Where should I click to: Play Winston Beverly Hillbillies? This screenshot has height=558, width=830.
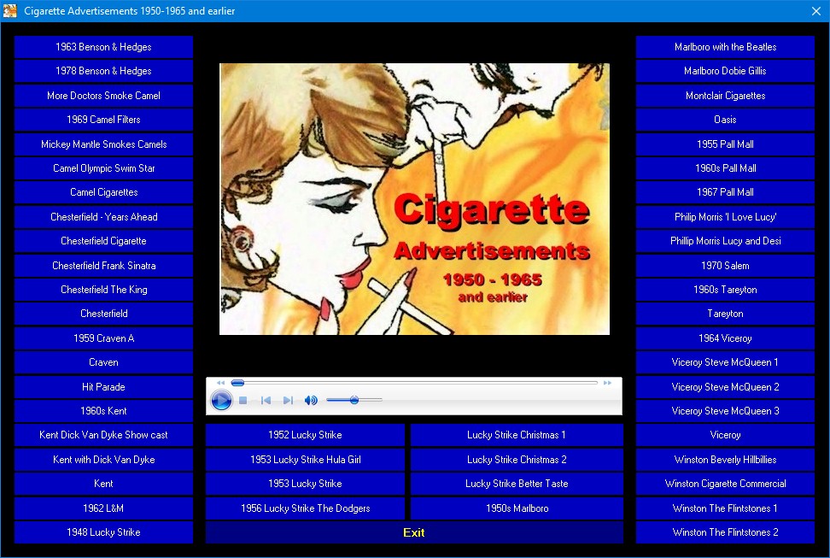coord(725,460)
